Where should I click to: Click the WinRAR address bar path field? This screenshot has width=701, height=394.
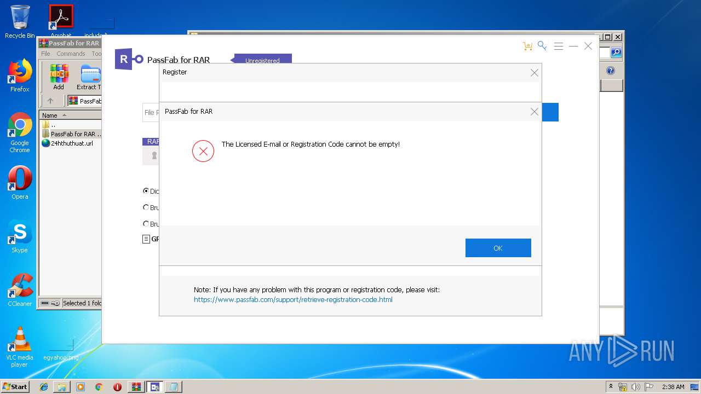tap(85, 101)
